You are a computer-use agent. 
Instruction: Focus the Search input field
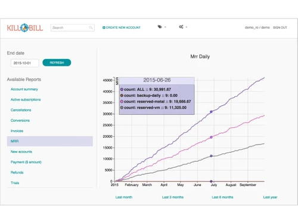[x=73, y=27]
